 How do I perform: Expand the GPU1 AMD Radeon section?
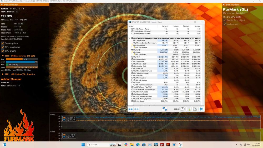pyautogui.click(x=3, y=74)
